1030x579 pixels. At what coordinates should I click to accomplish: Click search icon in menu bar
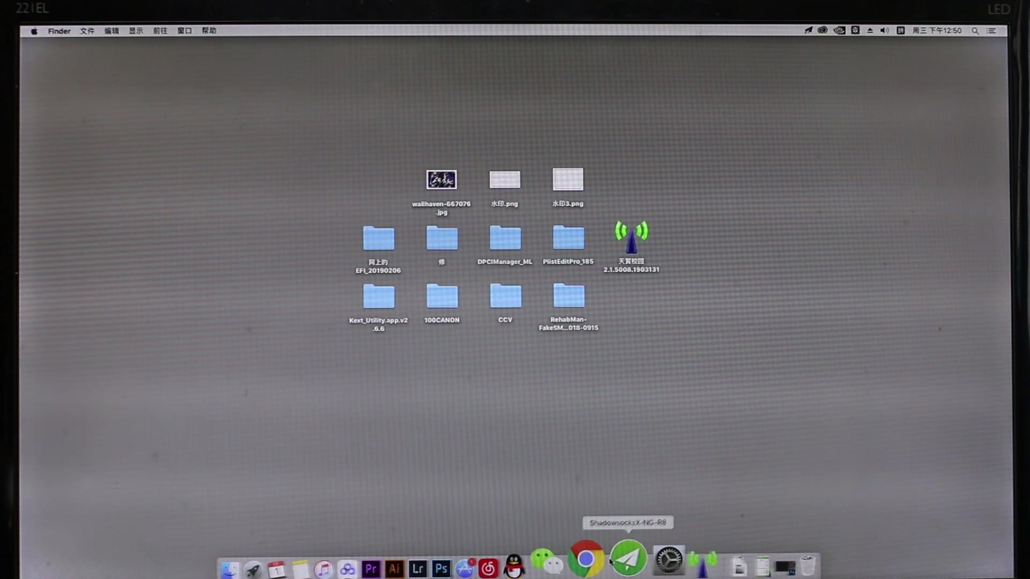976,31
